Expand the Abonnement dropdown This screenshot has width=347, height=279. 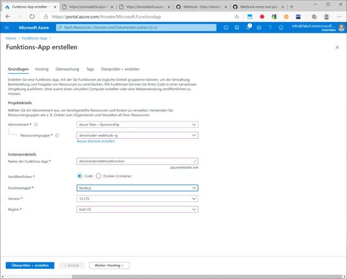coord(138,125)
